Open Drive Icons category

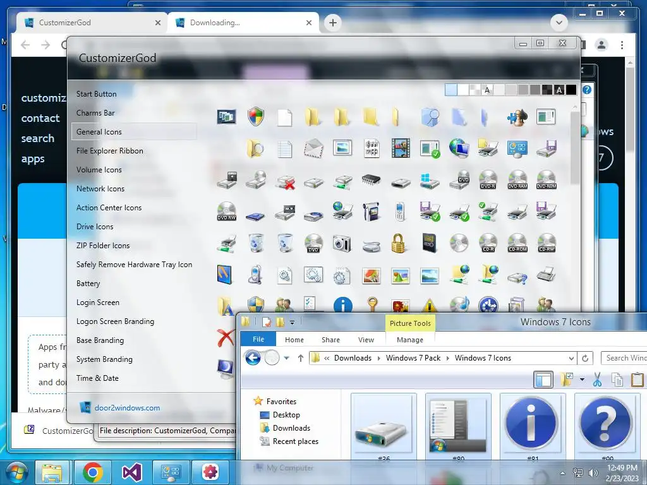click(x=95, y=227)
